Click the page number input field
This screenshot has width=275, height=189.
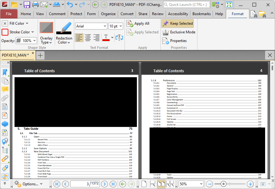pos(85,184)
